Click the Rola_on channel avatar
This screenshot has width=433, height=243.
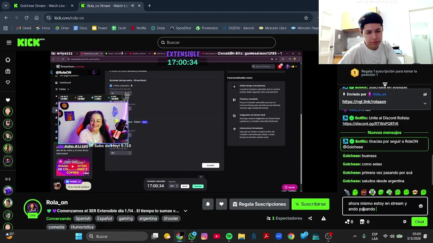click(32, 208)
